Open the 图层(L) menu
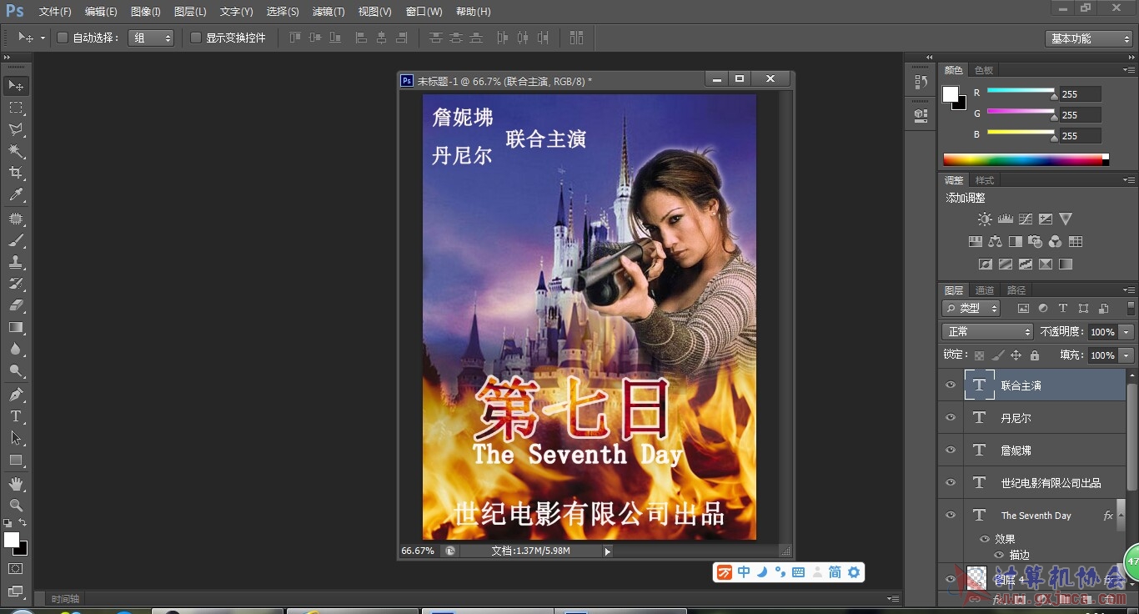Image resolution: width=1139 pixels, height=614 pixels. (190, 12)
